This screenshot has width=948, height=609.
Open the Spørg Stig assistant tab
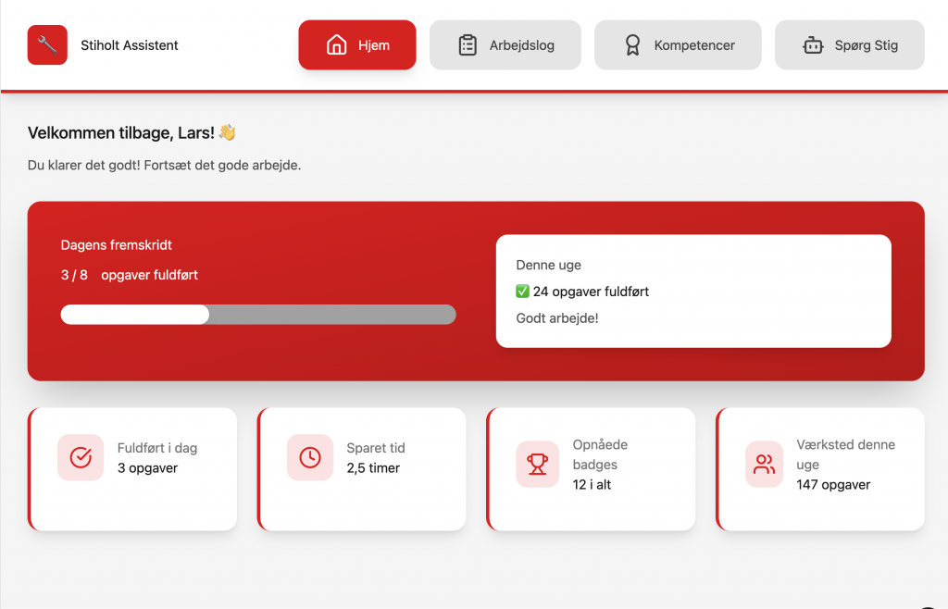coord(849,45)
